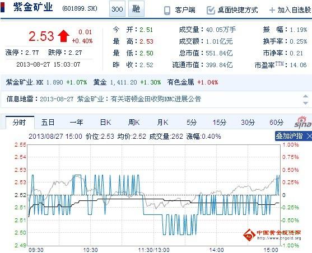Select the 分时 chart tab
Viewport: 312px width, 253px height.
click(x=20, y=123)
